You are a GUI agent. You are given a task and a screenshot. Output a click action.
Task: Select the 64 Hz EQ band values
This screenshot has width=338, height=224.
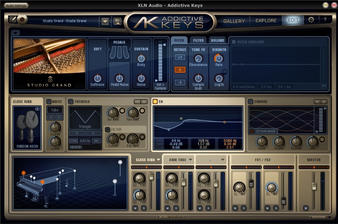(176, 144)
